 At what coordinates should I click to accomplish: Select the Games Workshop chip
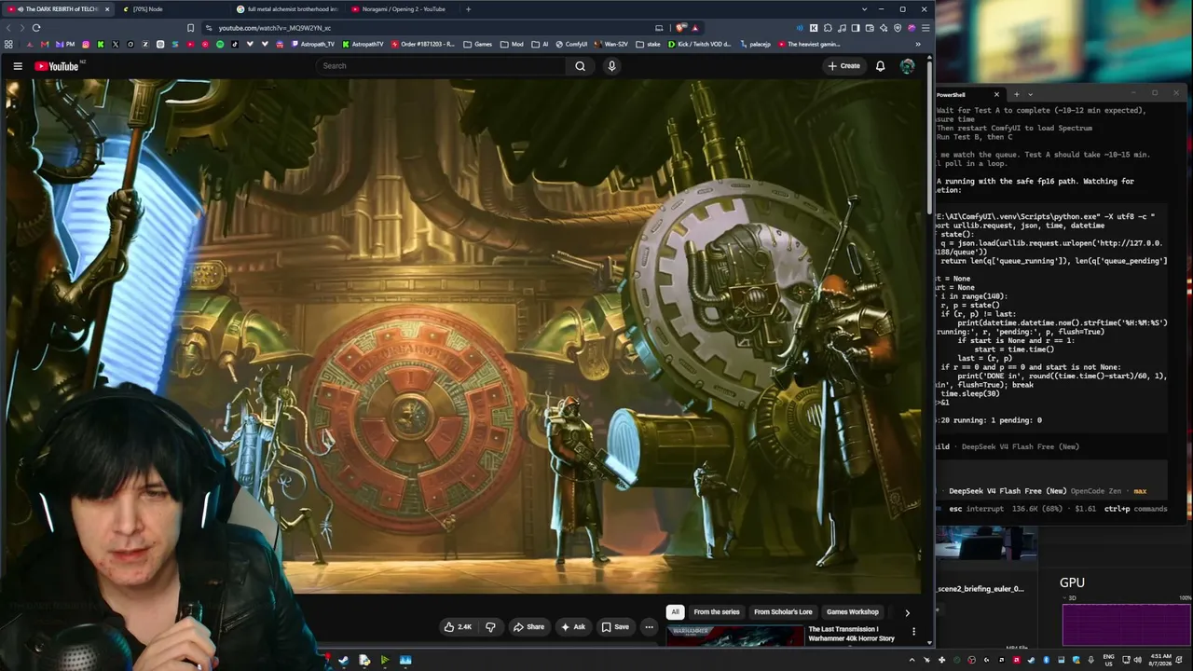(x=852, y=612)
